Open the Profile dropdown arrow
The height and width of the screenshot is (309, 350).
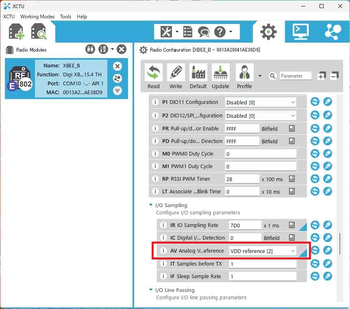pos(260,76)
